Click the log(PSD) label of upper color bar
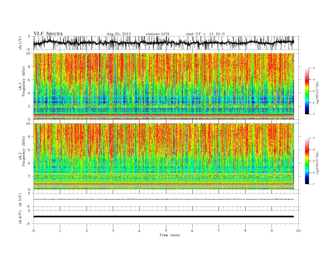The width and height of the screenshot is (336, 259). click(318, 92)
